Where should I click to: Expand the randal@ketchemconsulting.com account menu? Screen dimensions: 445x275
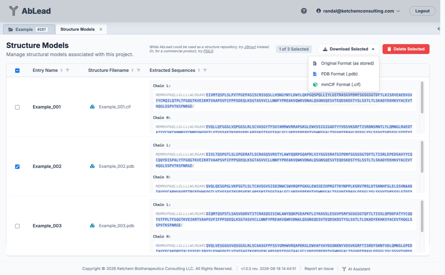358,11
